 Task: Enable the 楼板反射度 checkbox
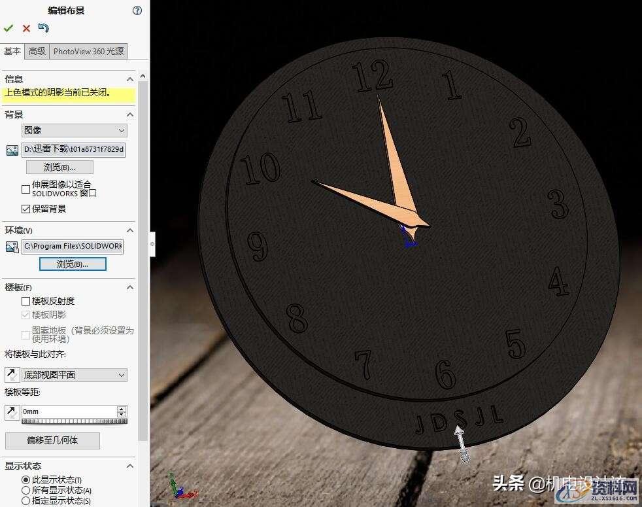25,301
